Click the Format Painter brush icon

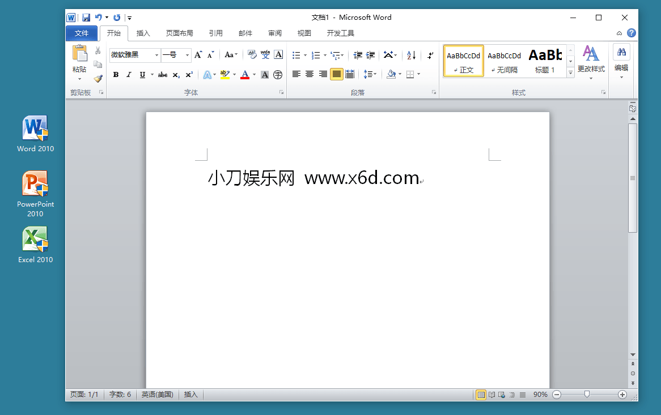coord(98,79)
